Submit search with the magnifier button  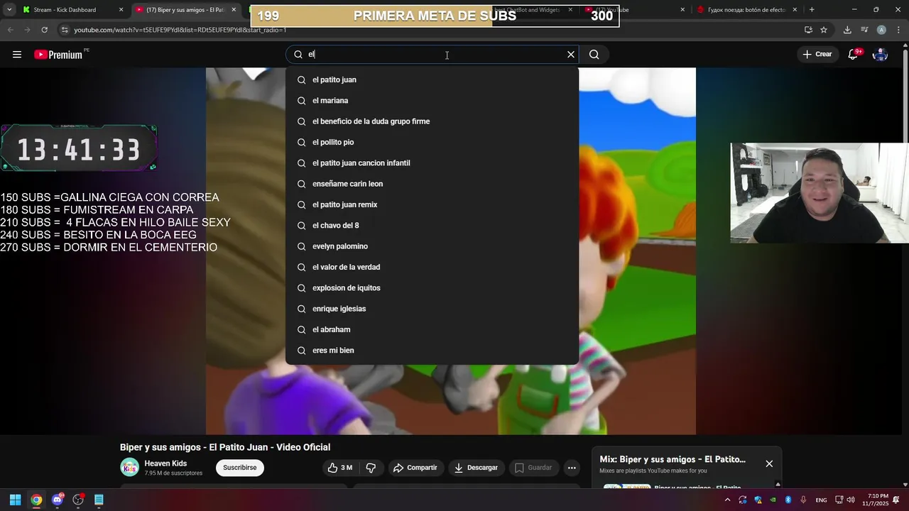[x=594, y=55]
